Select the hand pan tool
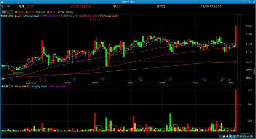 [227, 136]
